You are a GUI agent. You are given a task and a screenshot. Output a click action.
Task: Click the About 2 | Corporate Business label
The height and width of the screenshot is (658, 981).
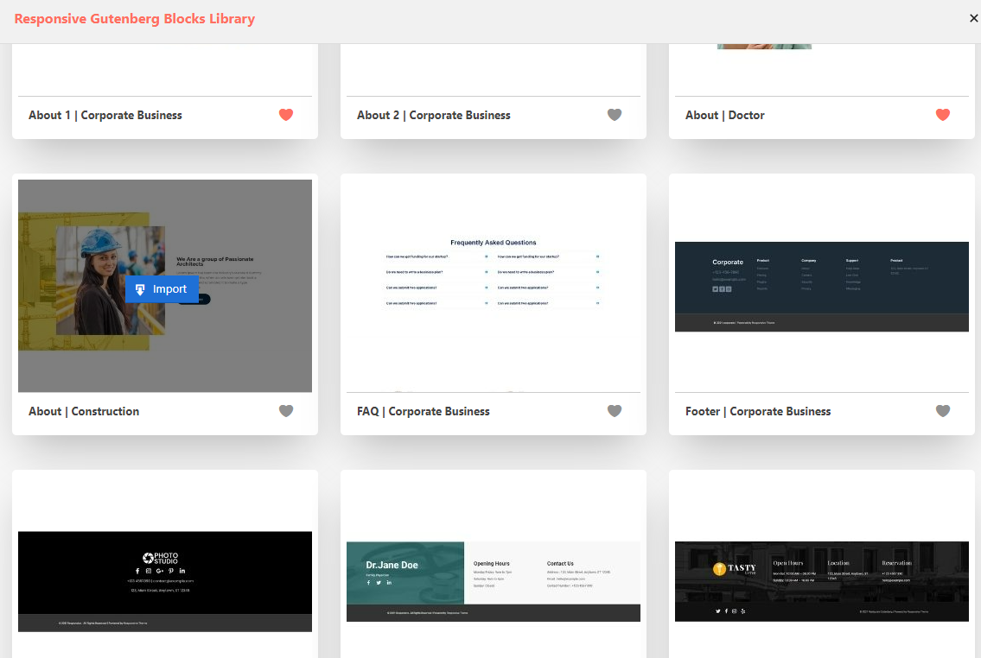pos(434,115)
